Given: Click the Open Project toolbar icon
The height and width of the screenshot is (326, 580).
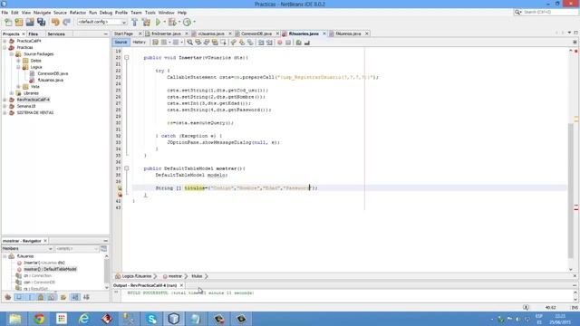Looking at the screenshot, I should pyautogui.click(x=30, y=22).
